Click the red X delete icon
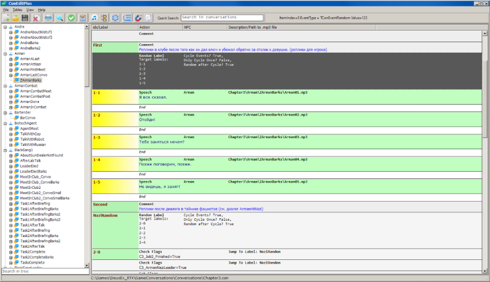Viewport: 490px width, 282px height. [36, 18]
